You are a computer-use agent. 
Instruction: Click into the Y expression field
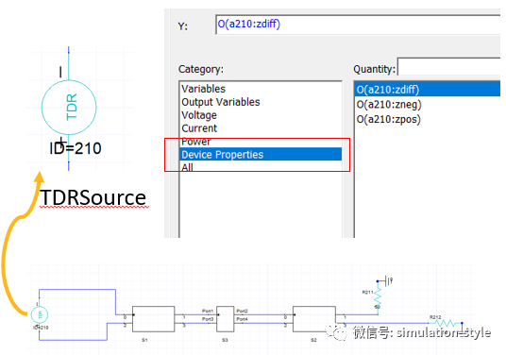point(358,25)
